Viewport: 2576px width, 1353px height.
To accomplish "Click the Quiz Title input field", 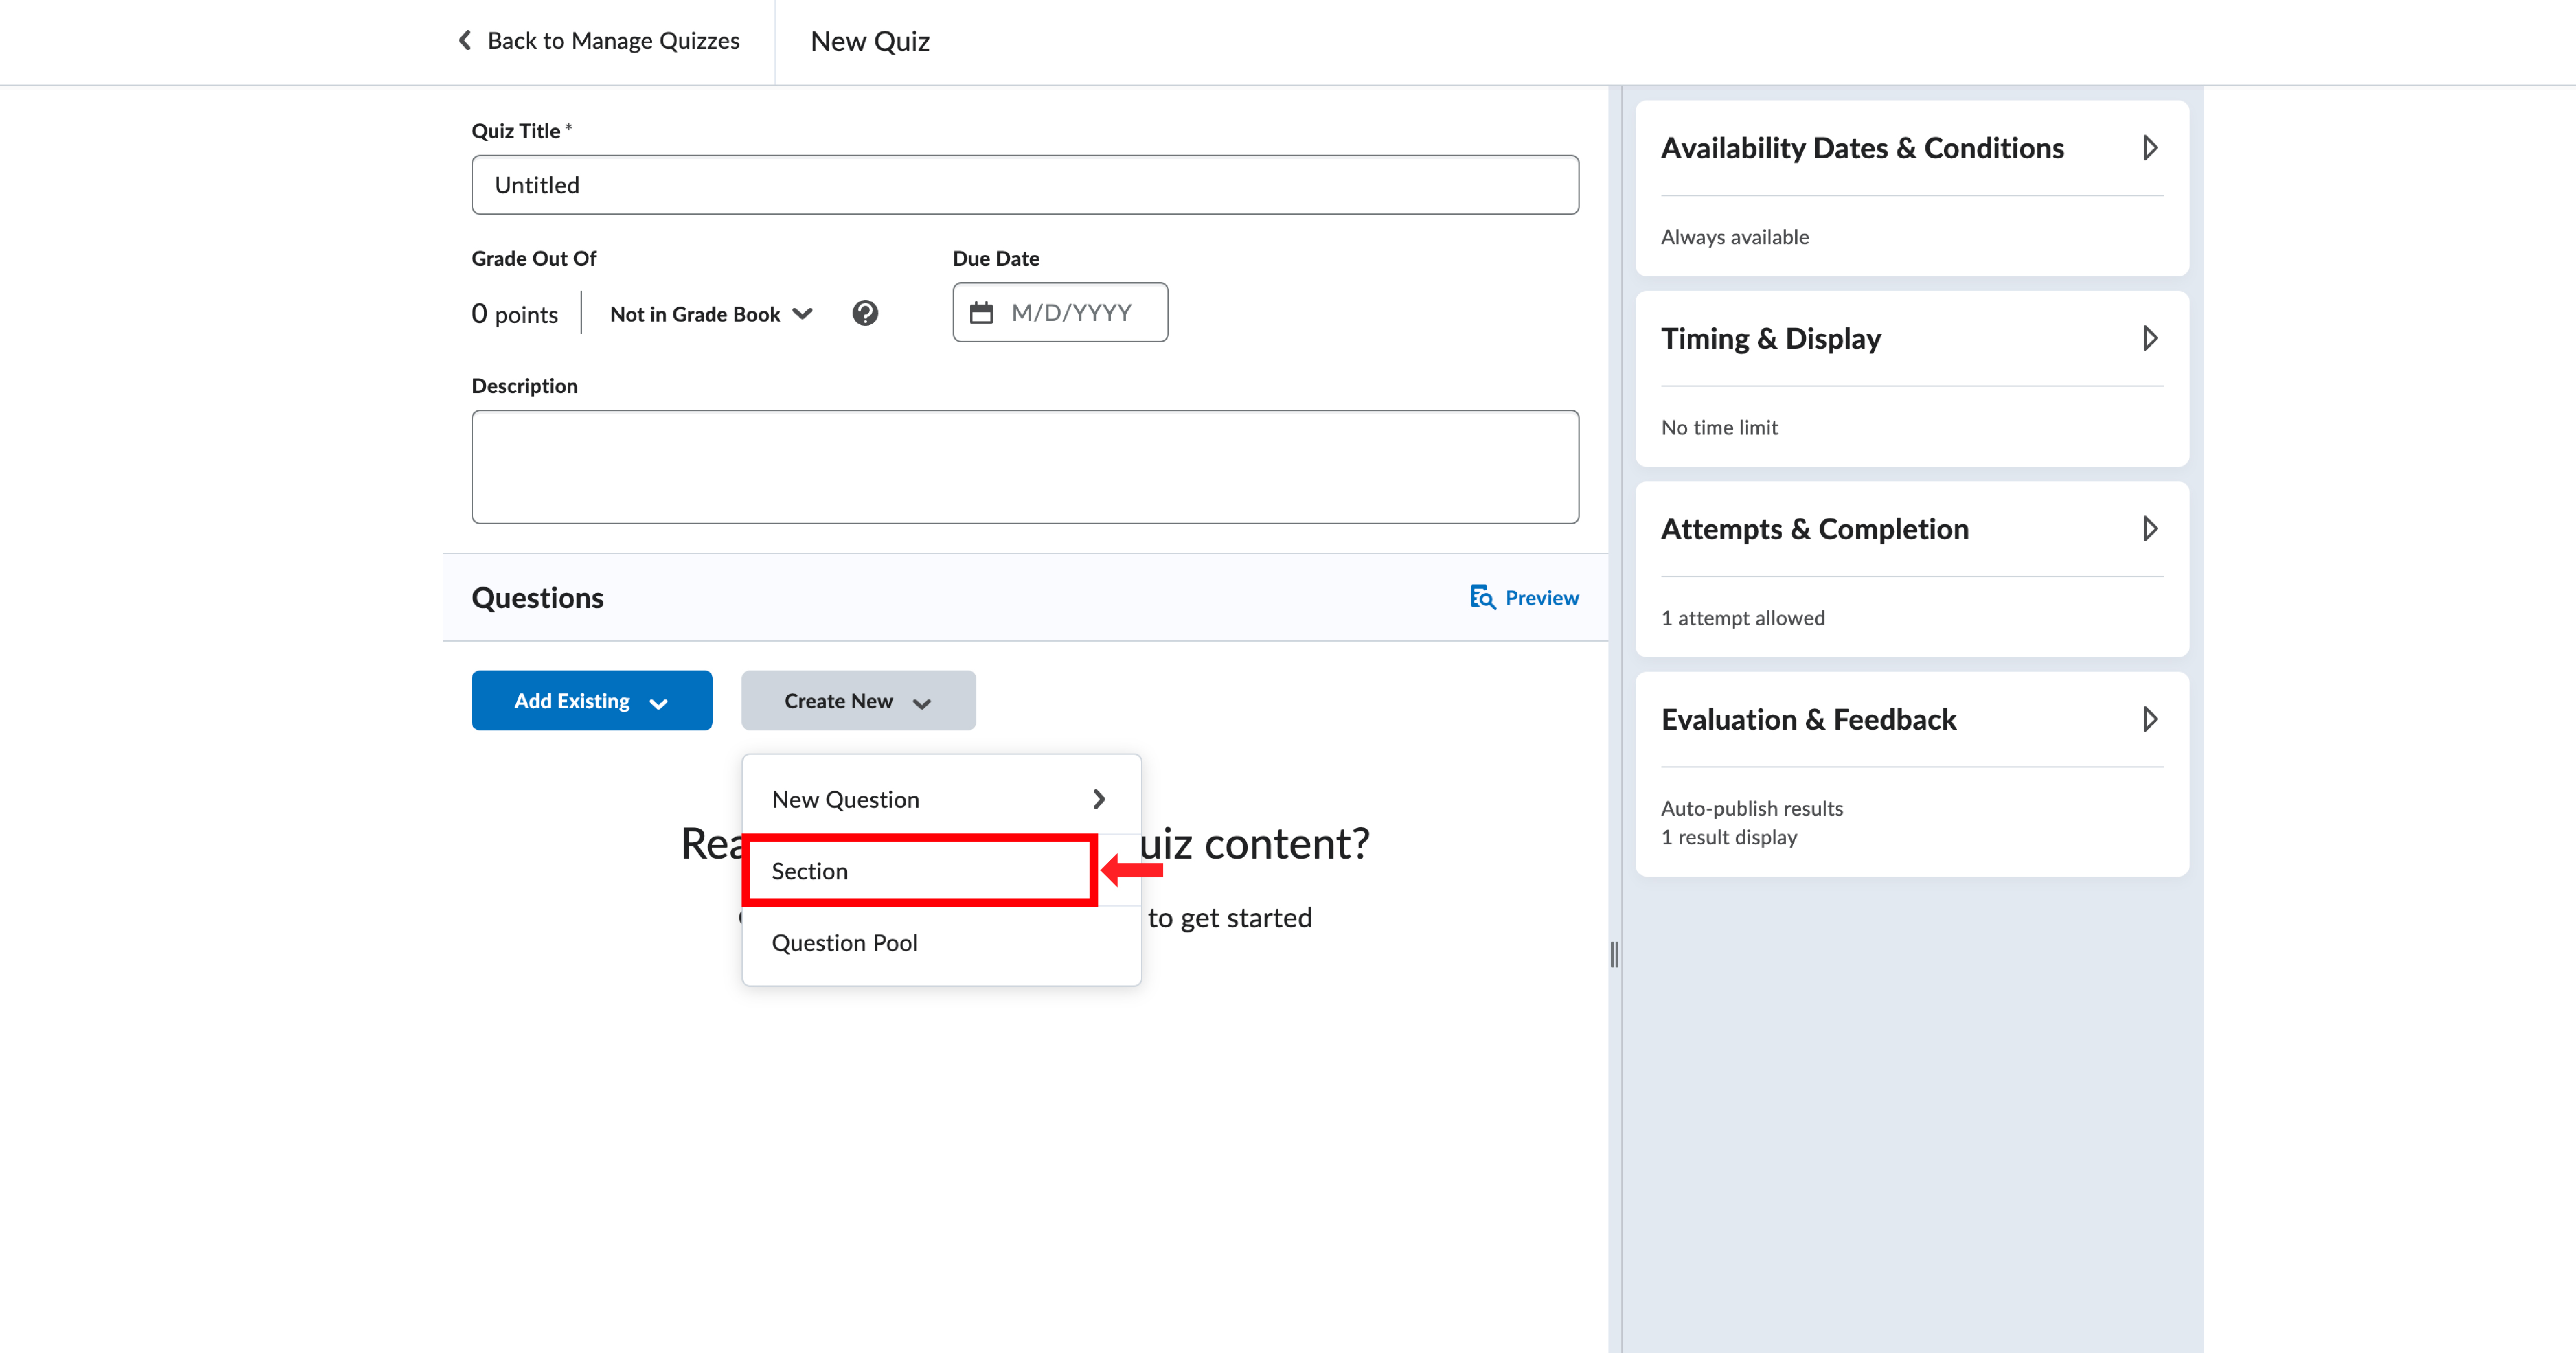I will [1024, 185].
